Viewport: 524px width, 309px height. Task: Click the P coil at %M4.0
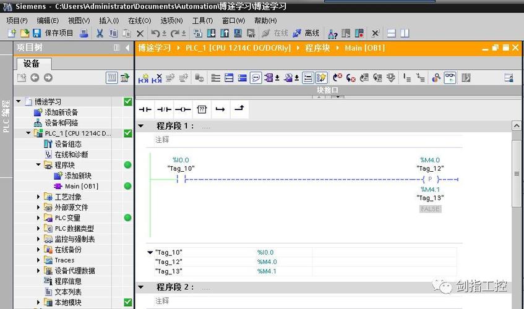click(430, 179)
